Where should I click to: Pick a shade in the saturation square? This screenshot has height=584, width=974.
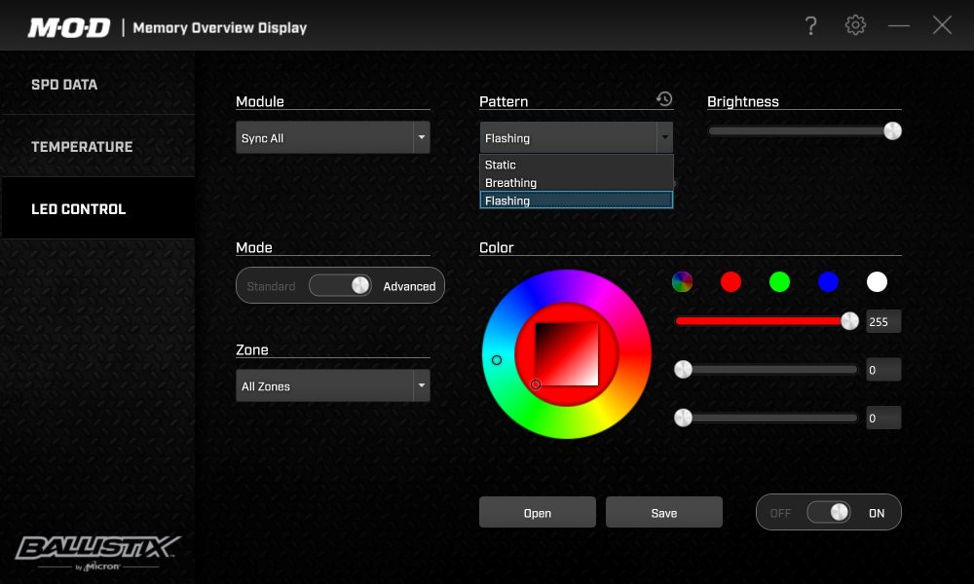click(567, 353)
